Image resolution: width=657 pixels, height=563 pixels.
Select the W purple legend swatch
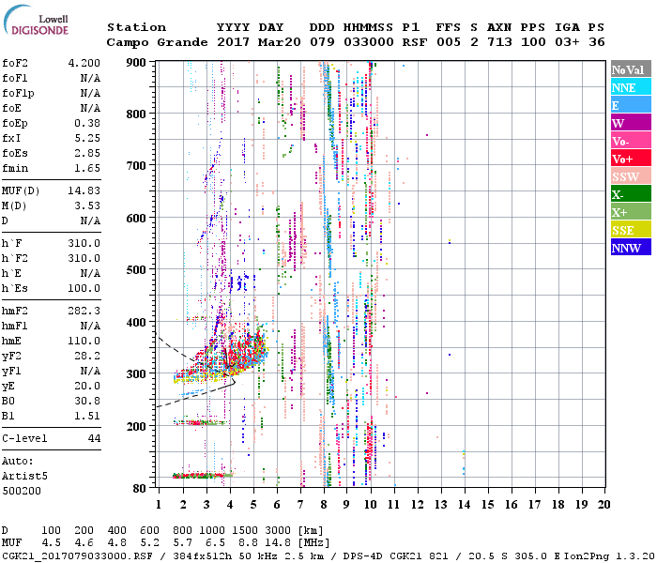631,123
